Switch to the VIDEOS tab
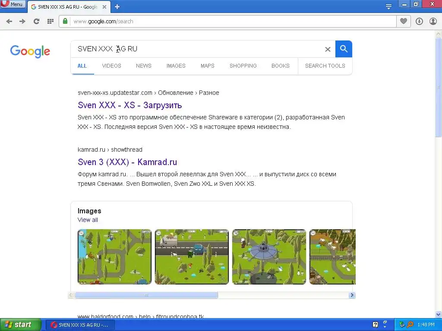Viewport: 442px width, 331px height. (x=112, y=66)
